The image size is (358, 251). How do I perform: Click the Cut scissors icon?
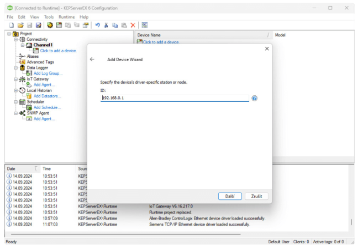point(106,25)
